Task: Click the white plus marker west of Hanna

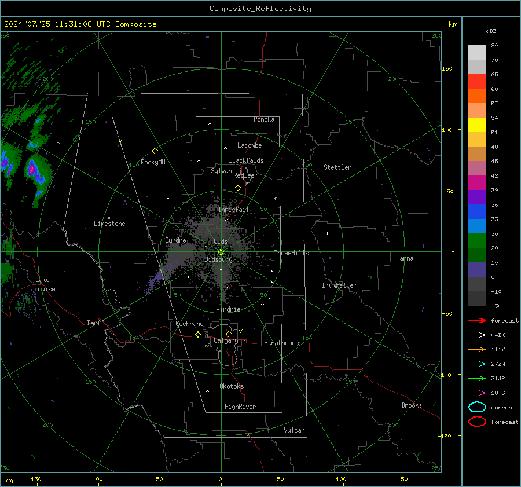Action: 327,233
